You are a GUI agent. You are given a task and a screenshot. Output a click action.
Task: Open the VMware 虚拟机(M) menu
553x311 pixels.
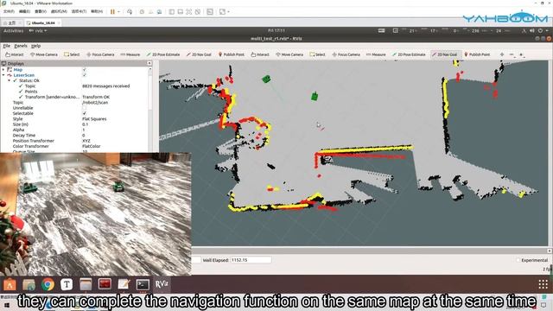(59, 11)
